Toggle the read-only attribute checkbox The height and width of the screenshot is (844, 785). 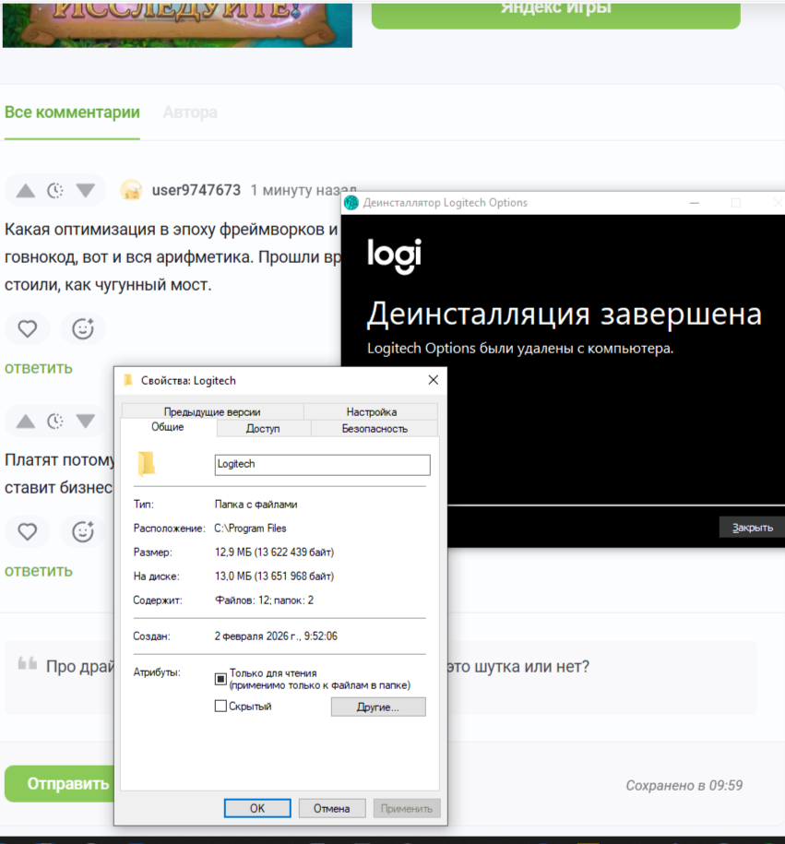pyautogui.click(x=220, y=679)
